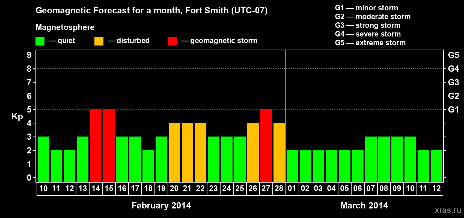The height and width of the screenshot is (218, 464).
Task: Click the red bar for February 27
Action: pos(266,146)
